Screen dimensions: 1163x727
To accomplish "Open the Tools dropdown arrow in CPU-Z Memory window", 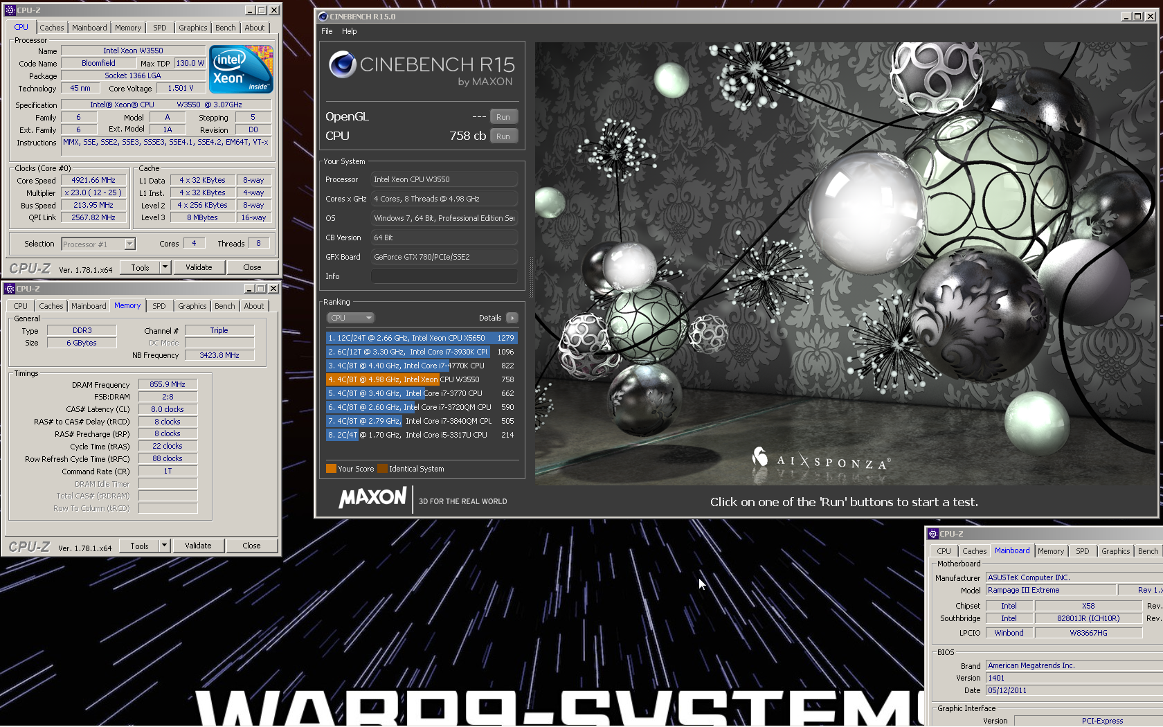I will [x=164, y=546].
